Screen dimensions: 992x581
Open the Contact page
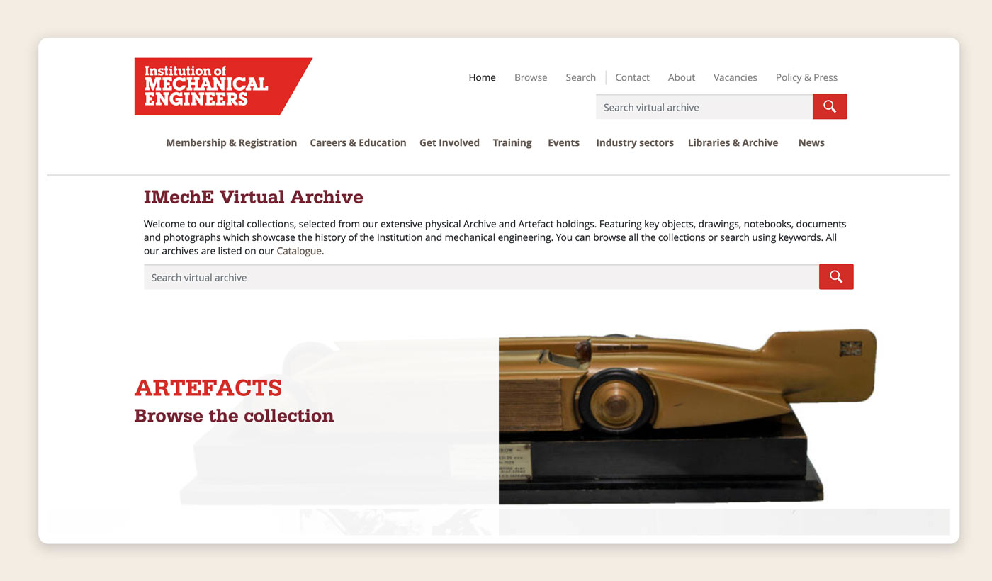[x=632, y=78]
